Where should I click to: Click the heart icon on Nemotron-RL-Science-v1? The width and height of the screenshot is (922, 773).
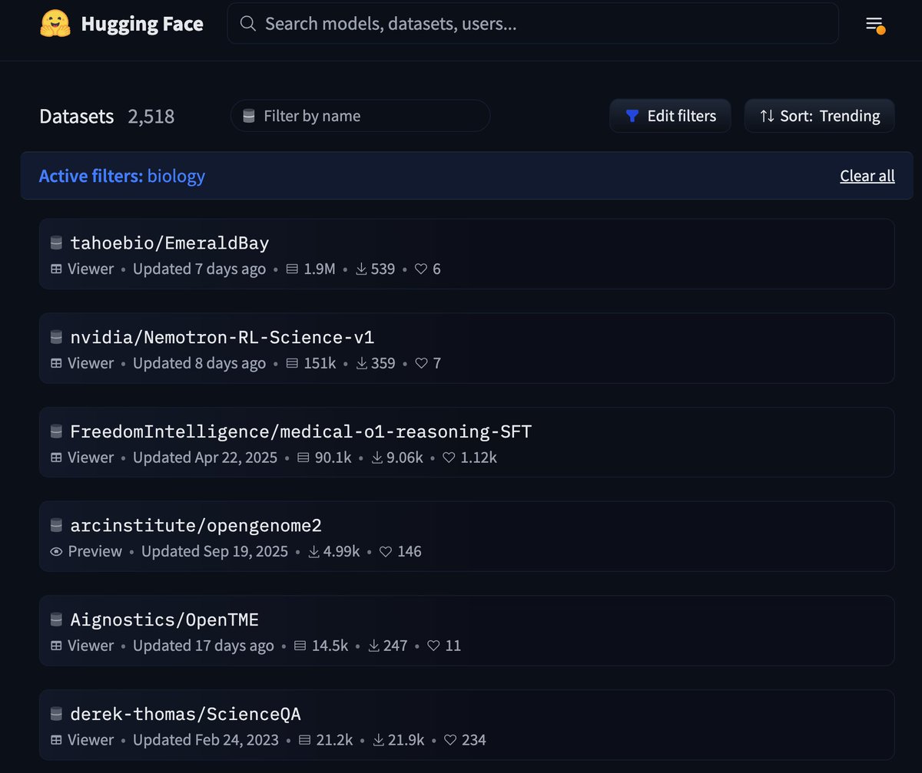pos(421,363)
